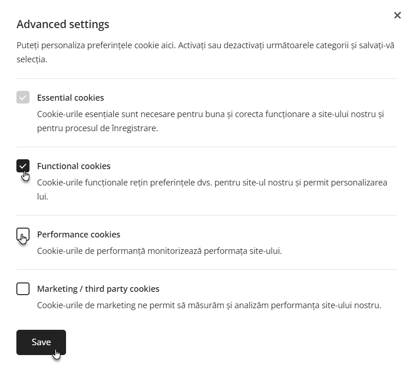Click the Performance cookies description sentence
The height and width of the screenshot is (371, 414).
point(160,251)
